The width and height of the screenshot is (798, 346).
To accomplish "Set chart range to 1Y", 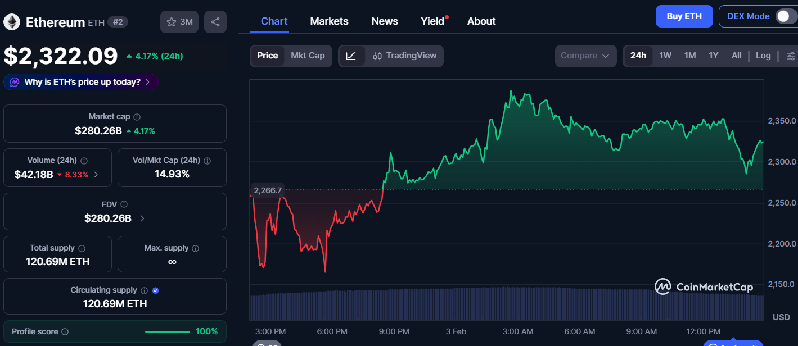I will (x=714, y=56).
